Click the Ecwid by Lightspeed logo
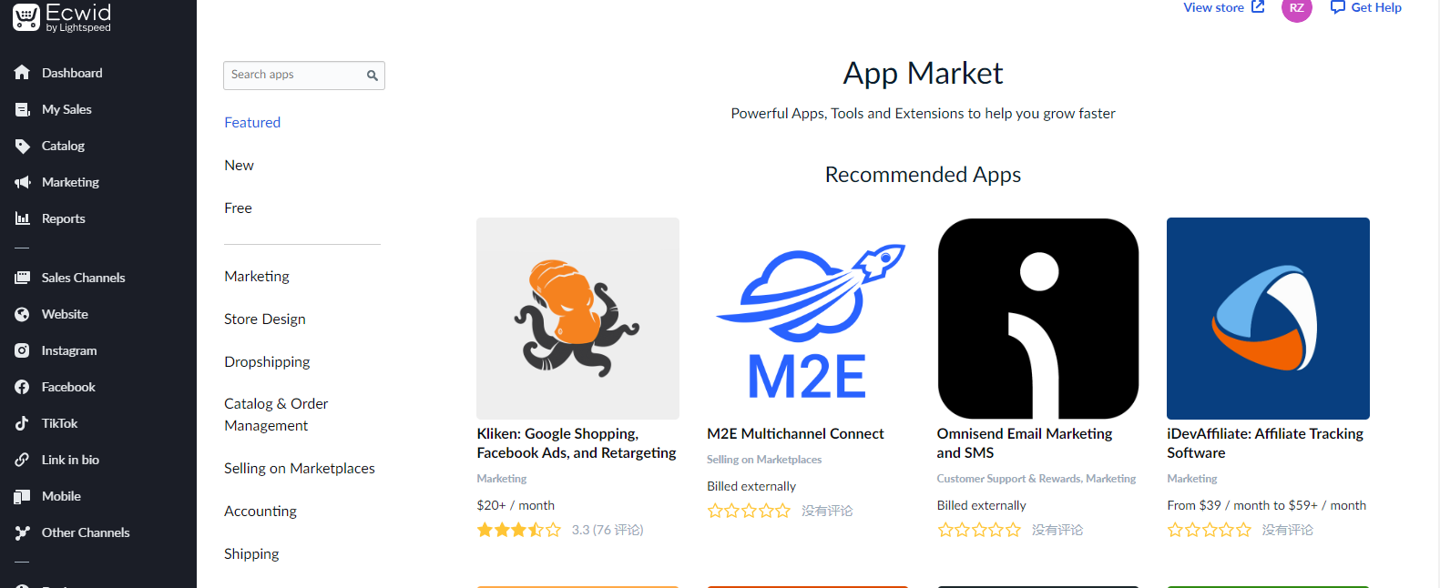The image size is (1440, 588). click(62, 17)
